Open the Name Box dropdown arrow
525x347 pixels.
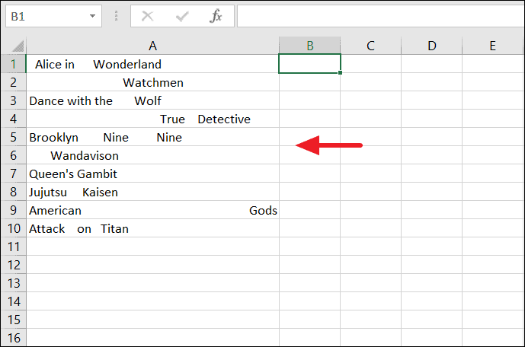pos(92,16)
